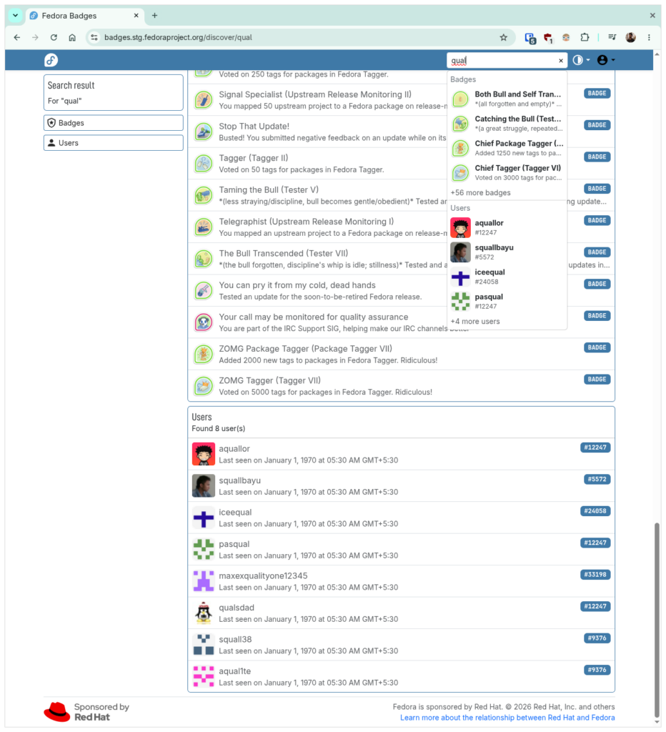Open the Chrome three-dot menu
Viewport: 666px width, 732px height.
pyautogui.click(x=649, y=37)
